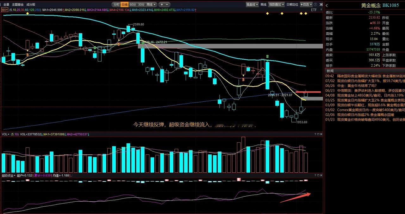The image size is (405, 214).
Task: Click rightmost yellow diamond marker at chart top
Action: (306, 13)
